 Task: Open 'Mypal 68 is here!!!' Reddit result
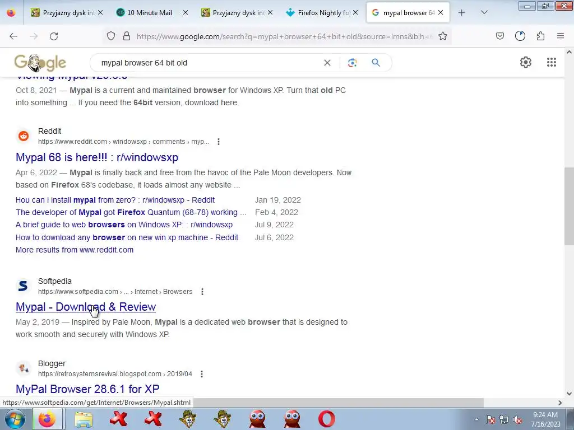point(97,157)
